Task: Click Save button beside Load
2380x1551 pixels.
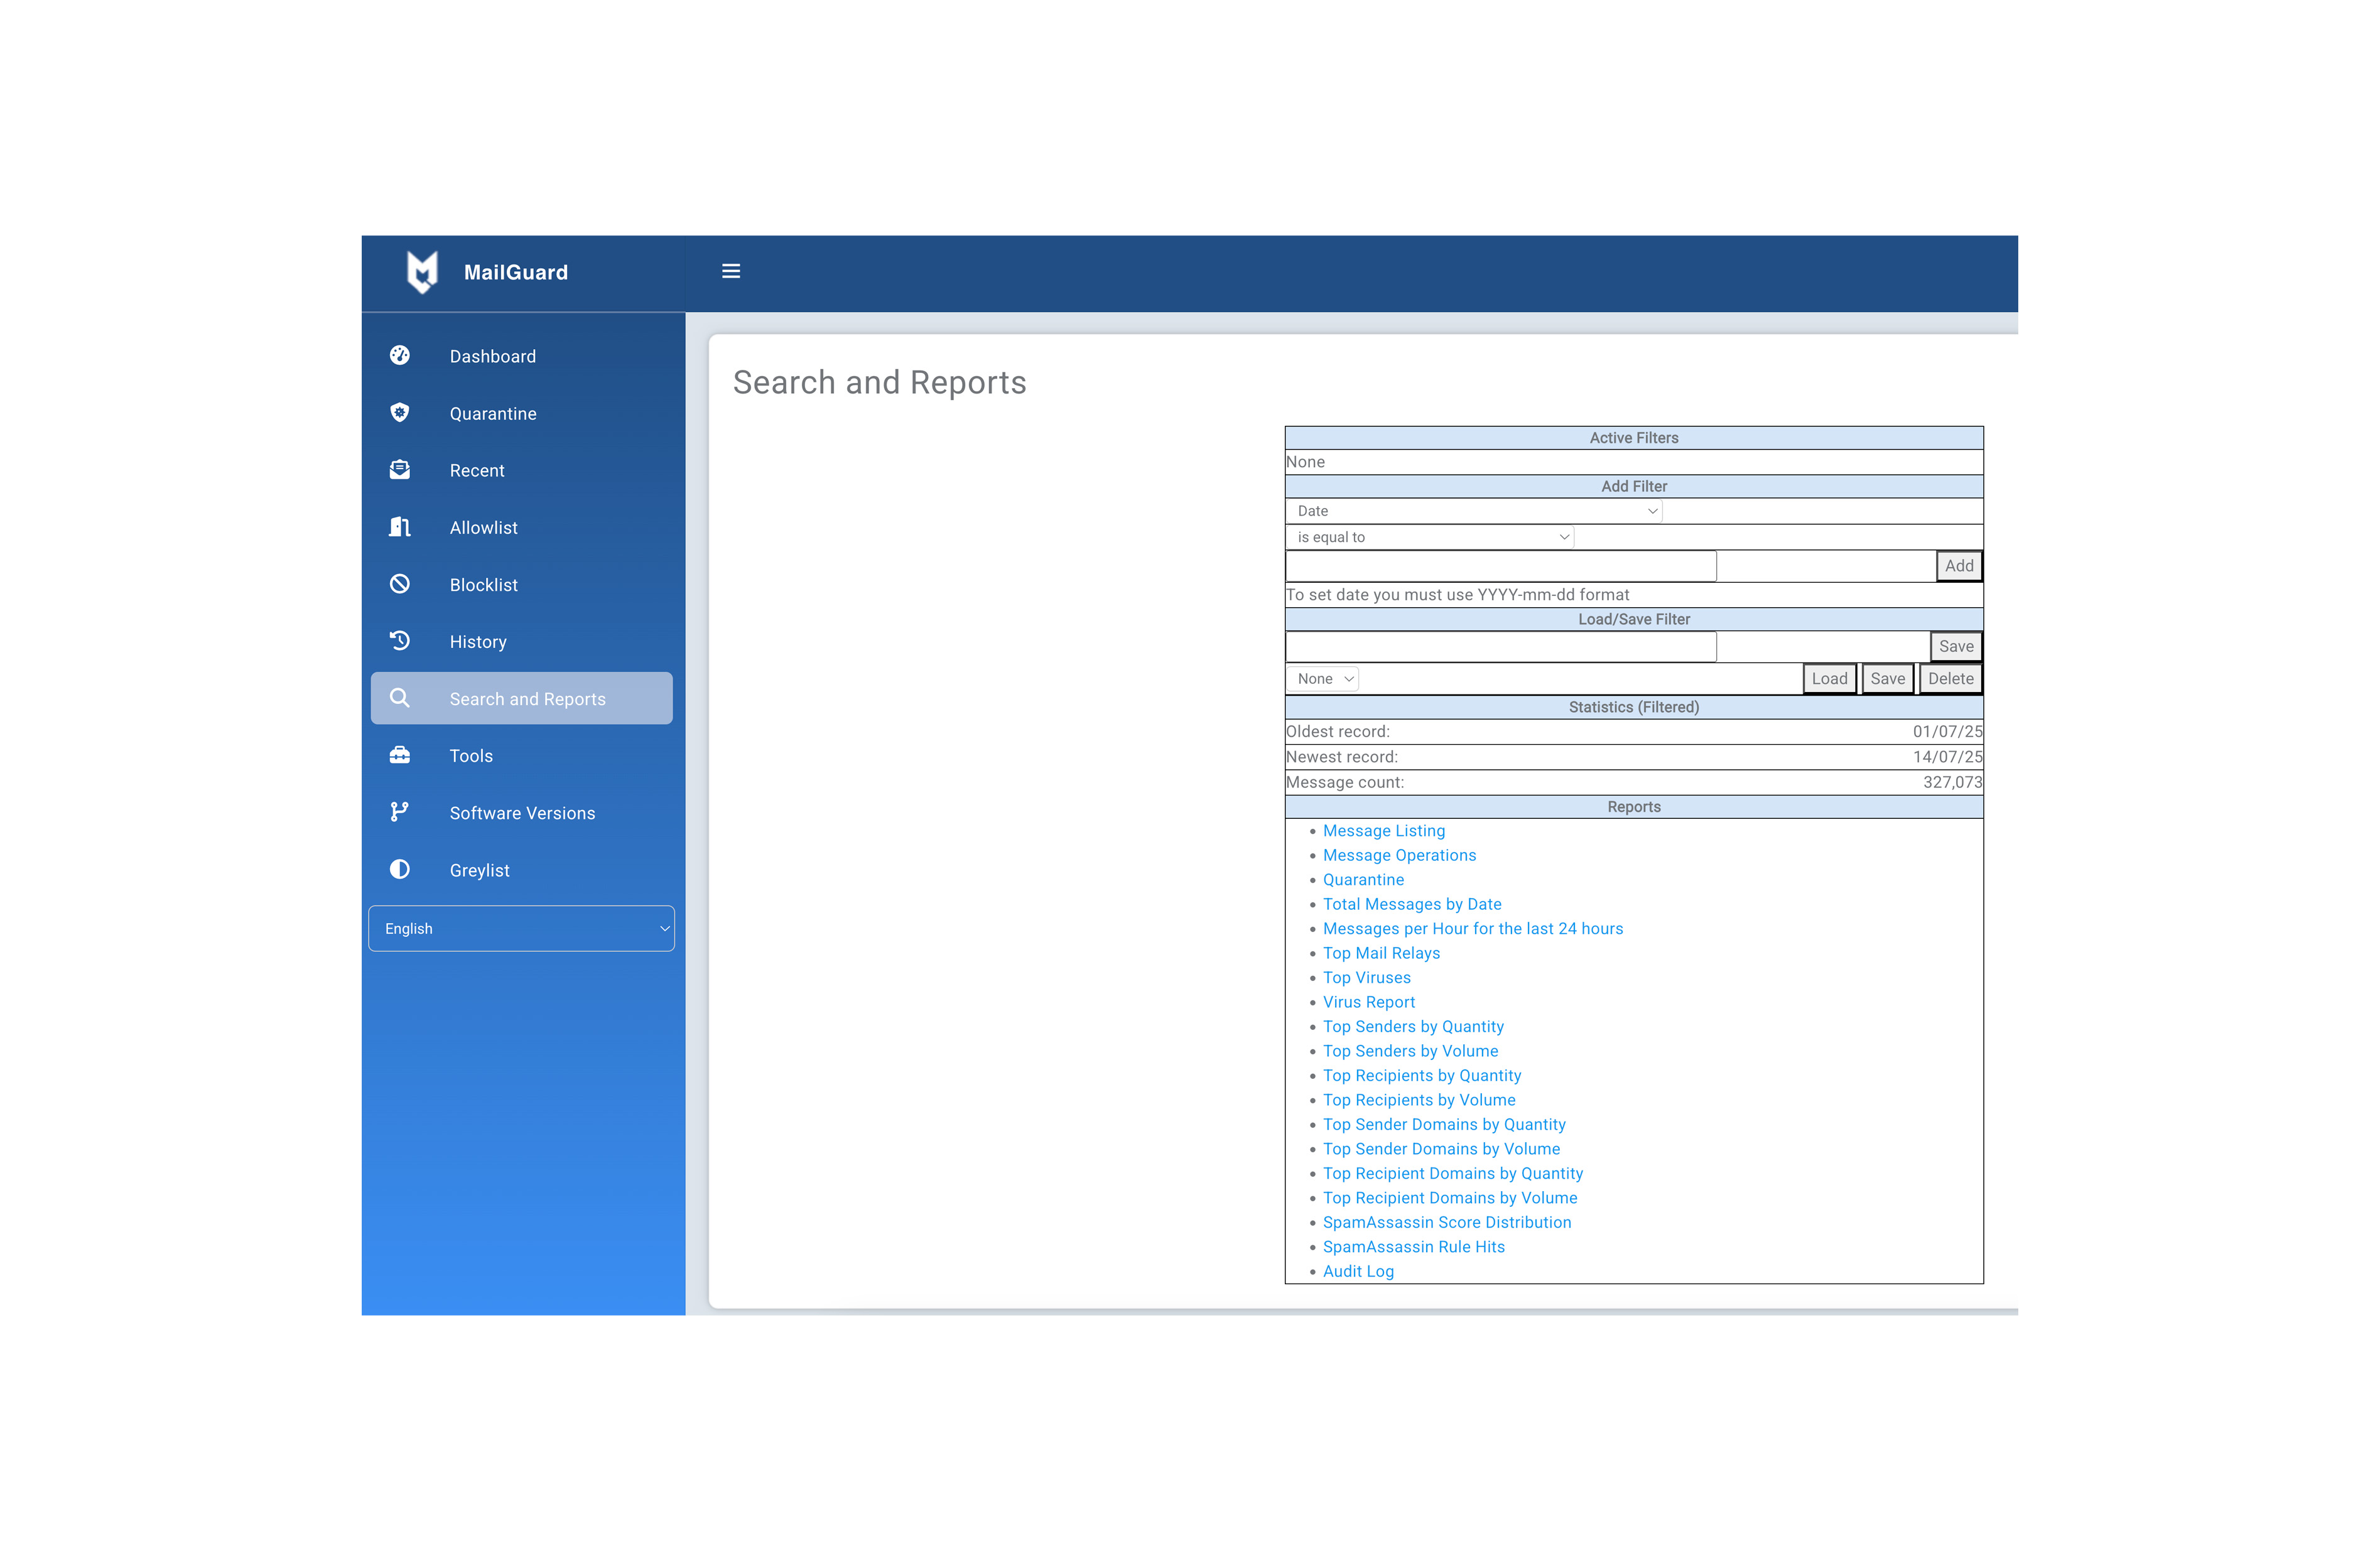Action: point(1888,679)
